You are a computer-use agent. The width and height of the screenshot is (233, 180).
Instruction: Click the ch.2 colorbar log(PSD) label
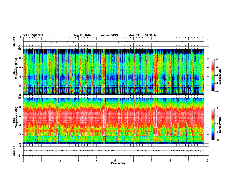220,125
